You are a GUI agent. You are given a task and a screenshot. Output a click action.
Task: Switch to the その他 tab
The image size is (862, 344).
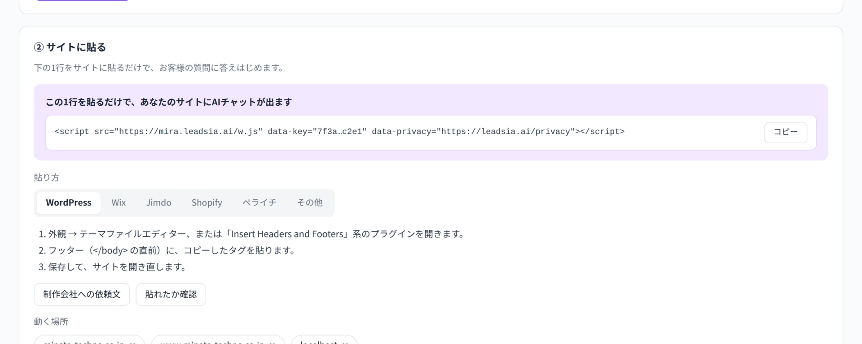coord(310,203)
